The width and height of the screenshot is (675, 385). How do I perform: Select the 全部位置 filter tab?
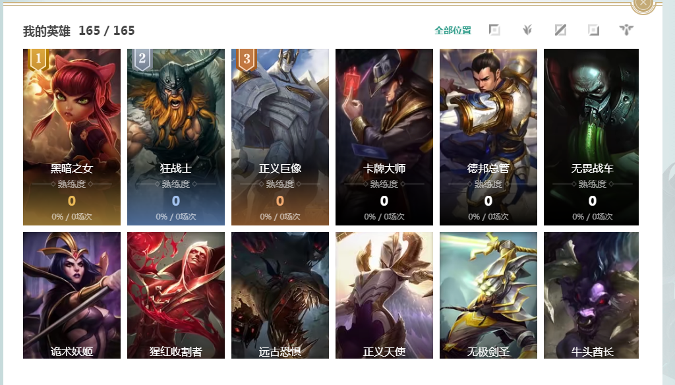click(453, 30)
